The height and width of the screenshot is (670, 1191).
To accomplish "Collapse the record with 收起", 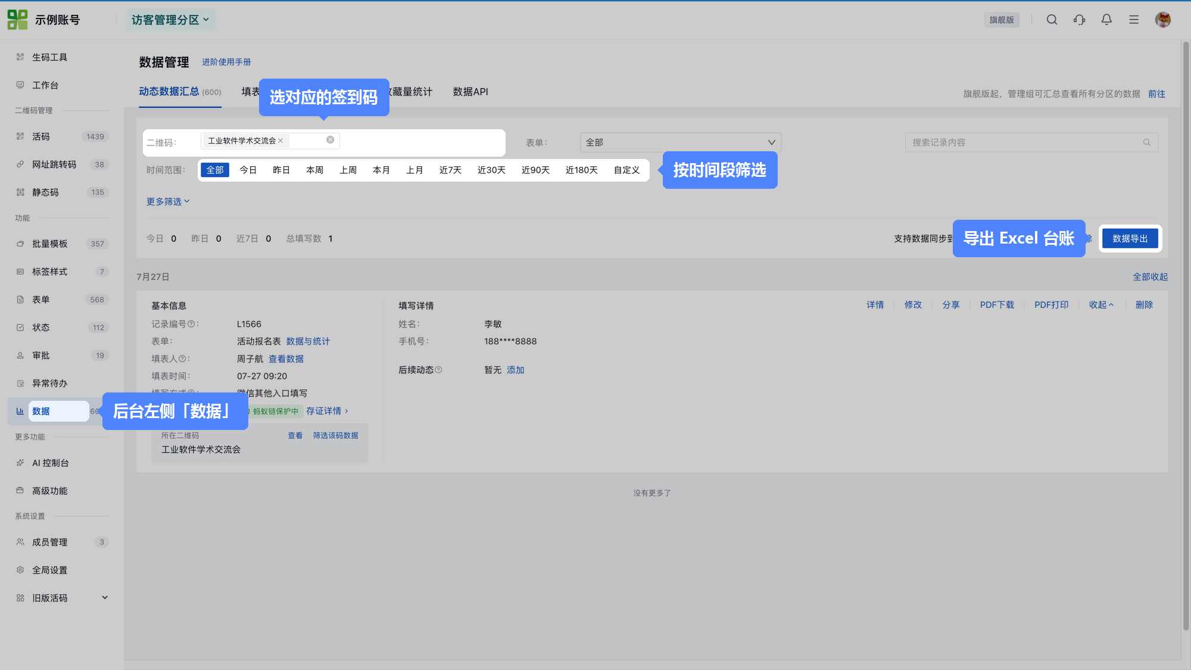I will point(1101,305).
